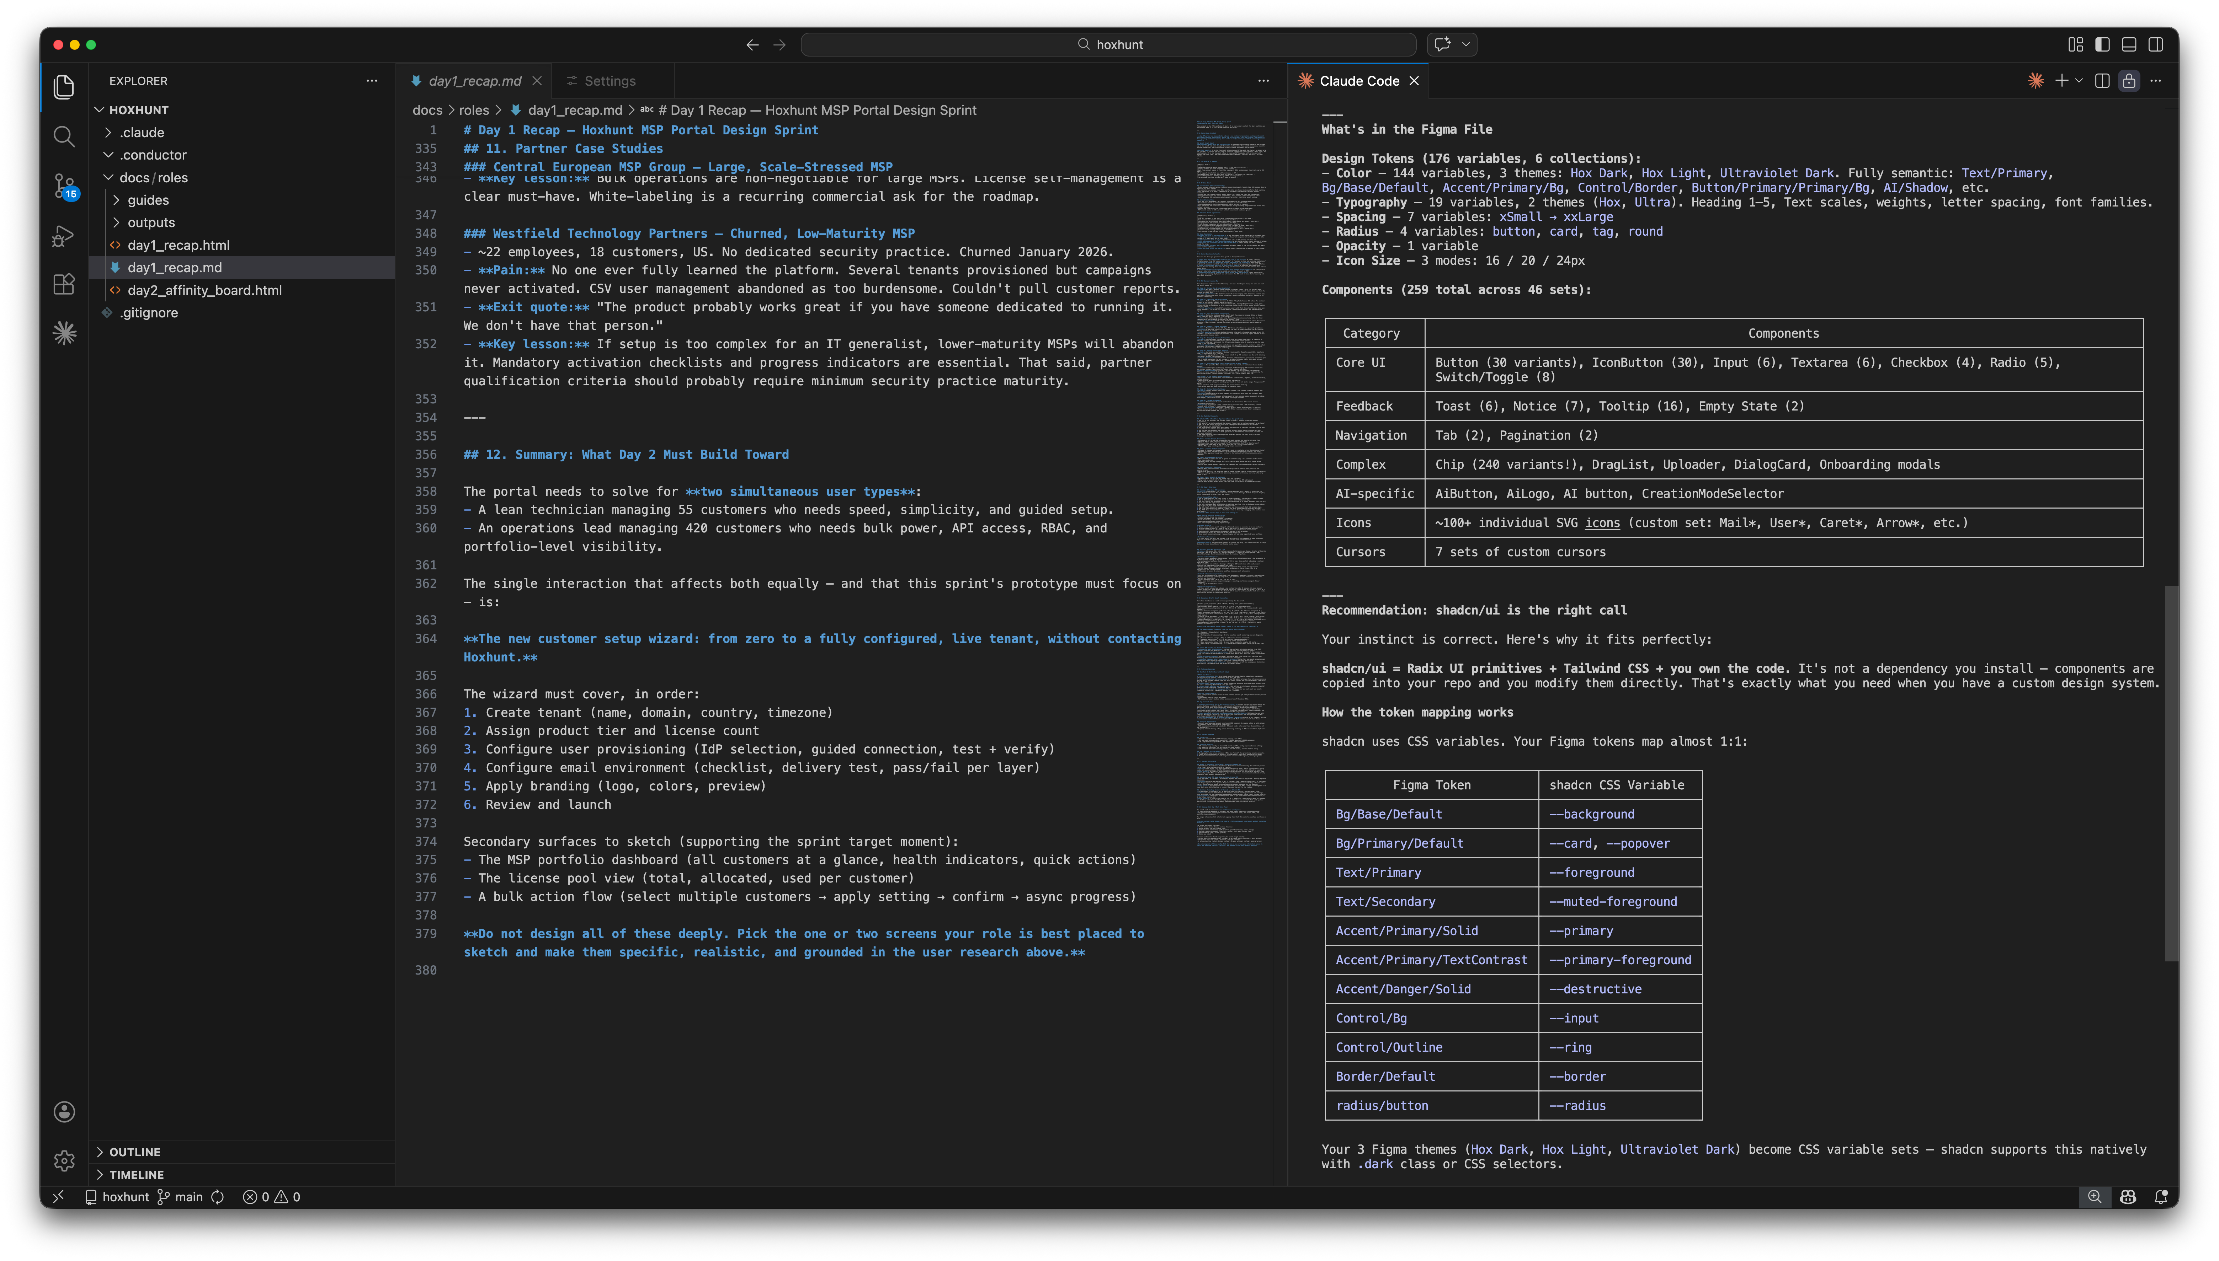Open the Search view in activity bar

click(x=63, y=136)
